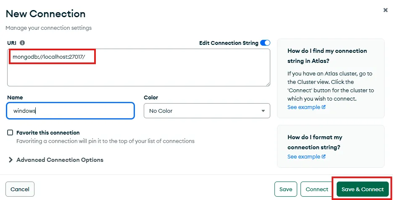The height and width of the screenshot is (200, 393).
Task: Expand Advanced Connection Options section
Action: [60, 160]
